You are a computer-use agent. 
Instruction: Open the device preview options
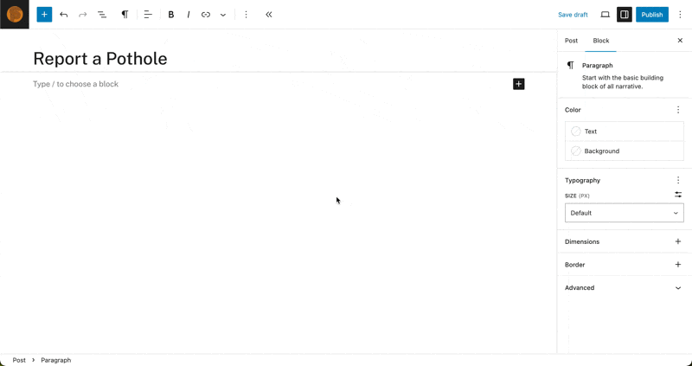pos(605,15)
